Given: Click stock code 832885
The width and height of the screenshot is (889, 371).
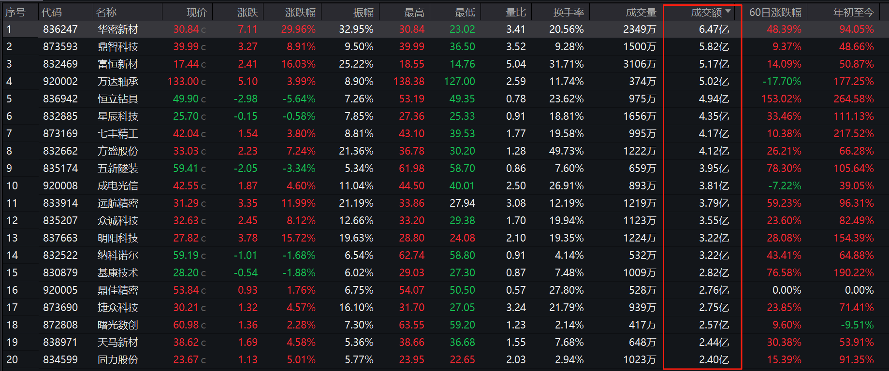Looking at the screenshot, I should tap(60, 116).
